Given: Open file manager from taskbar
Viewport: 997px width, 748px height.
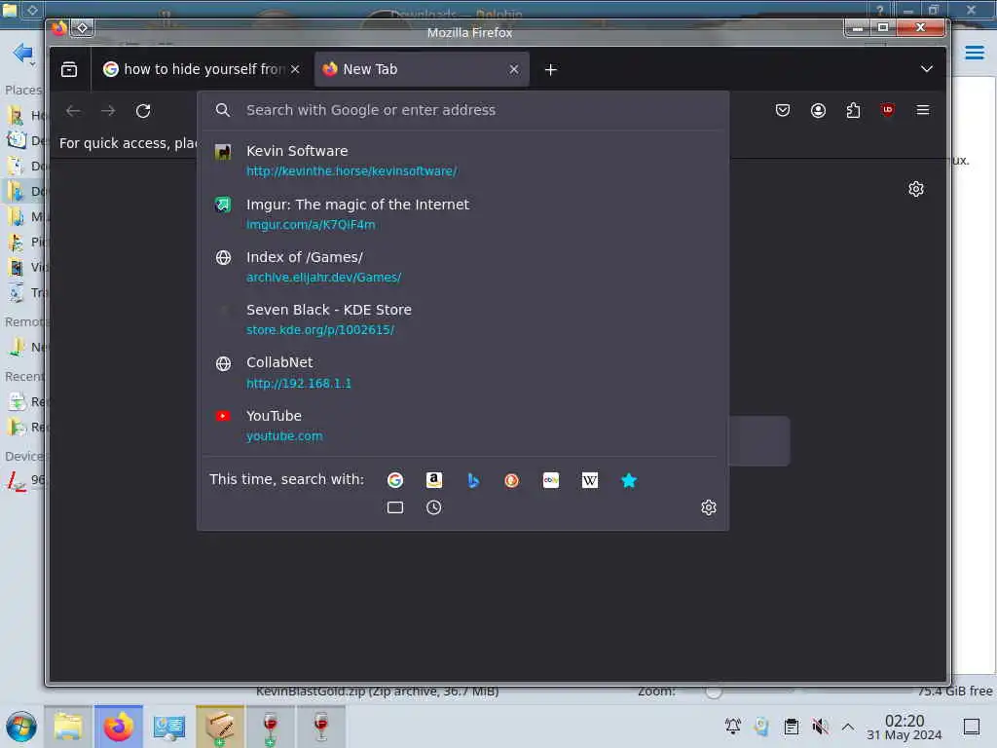Looking at the screenshot, I should tap(68, 727).
